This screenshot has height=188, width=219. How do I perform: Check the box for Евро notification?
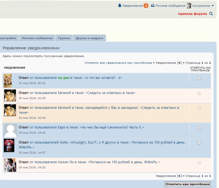(x=199, y=128)
